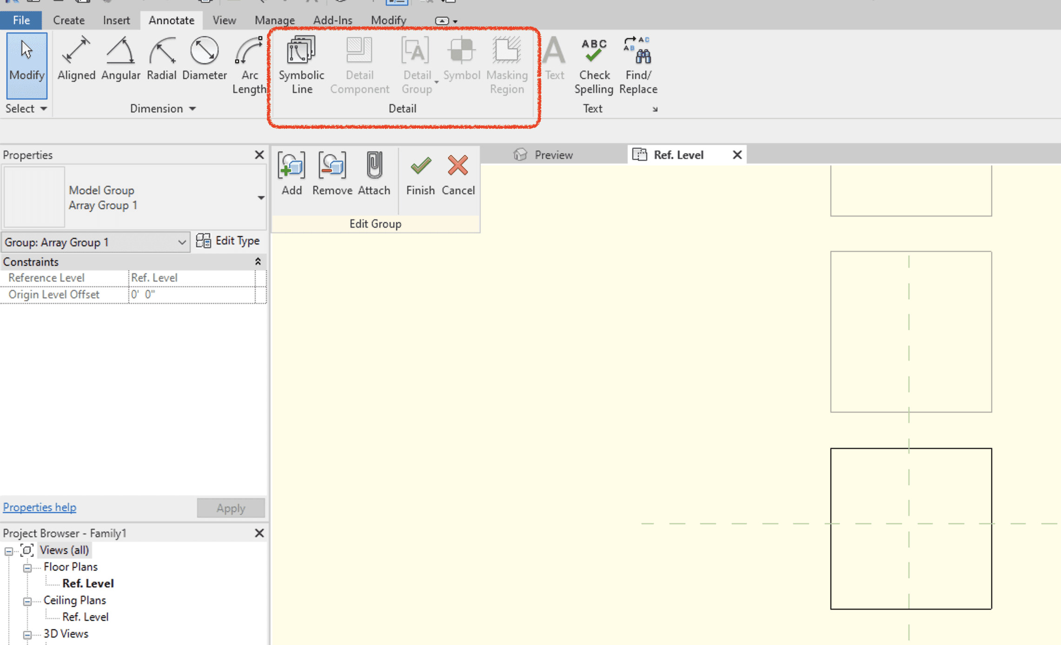Run Check Spelling tool

coord(594,65)
